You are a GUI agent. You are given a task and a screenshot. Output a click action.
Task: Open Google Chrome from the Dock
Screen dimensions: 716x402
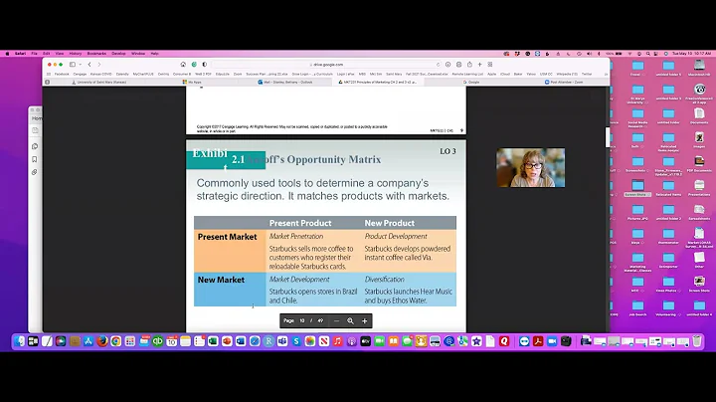[x=116, y=341]
